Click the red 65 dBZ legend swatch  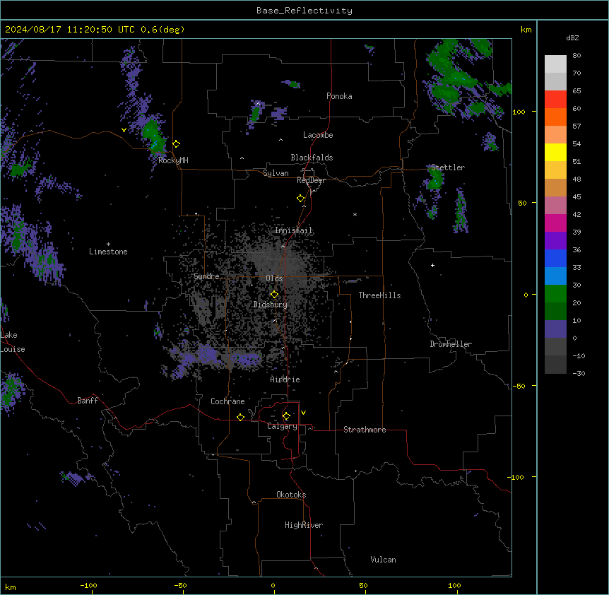[555, 100]
